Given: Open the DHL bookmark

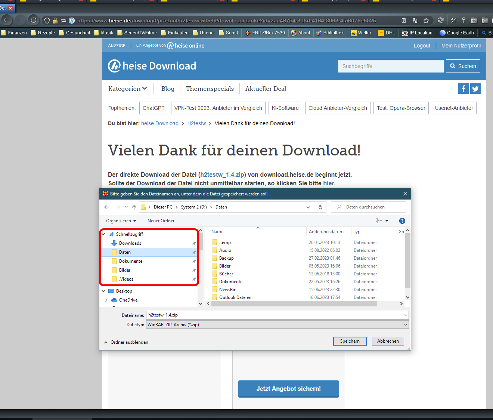Looking at the screenshot, I should (387, 33).
